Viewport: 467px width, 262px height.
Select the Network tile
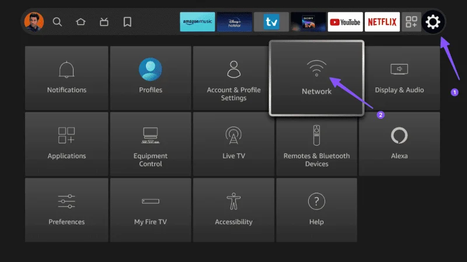pyautogui.click(x=316, y=78)
